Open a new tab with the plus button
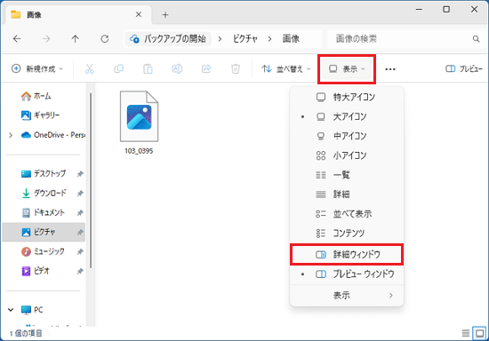Image resolution: width=489 pixels, height=341 pixels. 165,14
